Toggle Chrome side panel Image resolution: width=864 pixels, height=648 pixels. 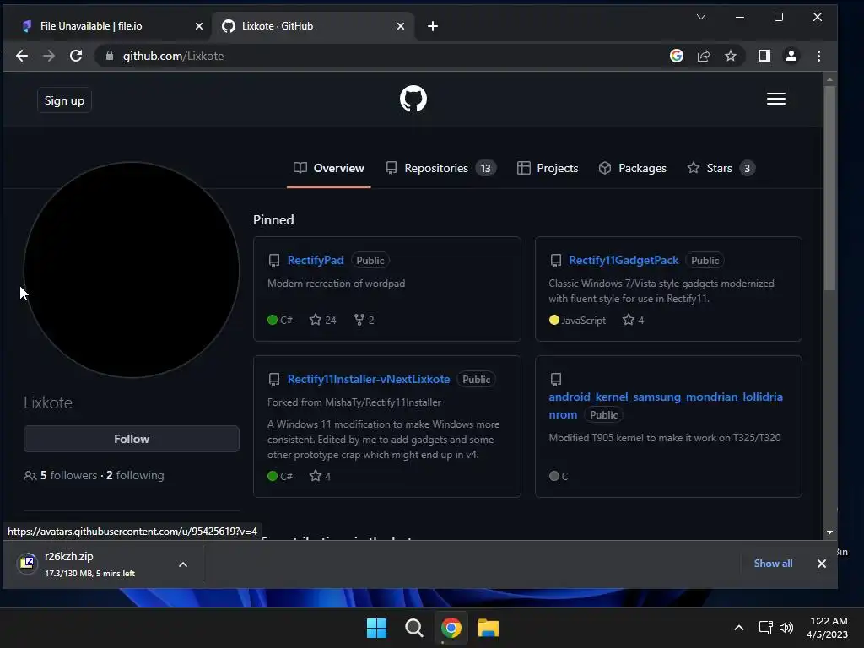[x=764, y=56]
